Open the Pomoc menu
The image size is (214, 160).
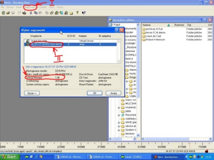(x=60, y=7)
